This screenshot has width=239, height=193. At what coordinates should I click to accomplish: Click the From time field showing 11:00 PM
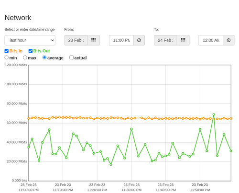[x=121, y=40]
